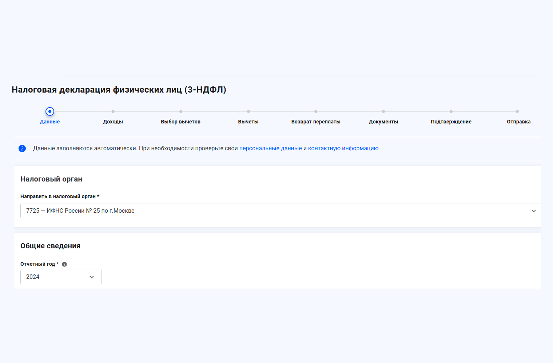Viewport: 553px width, 363px height.
Task: Open the Вычеты step
Action: pos(248,122)
